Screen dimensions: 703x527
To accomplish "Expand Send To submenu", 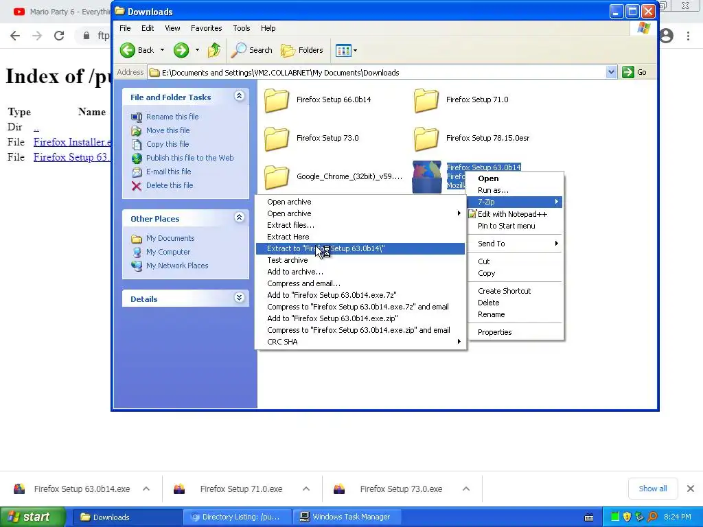I will tap(515, 244).
